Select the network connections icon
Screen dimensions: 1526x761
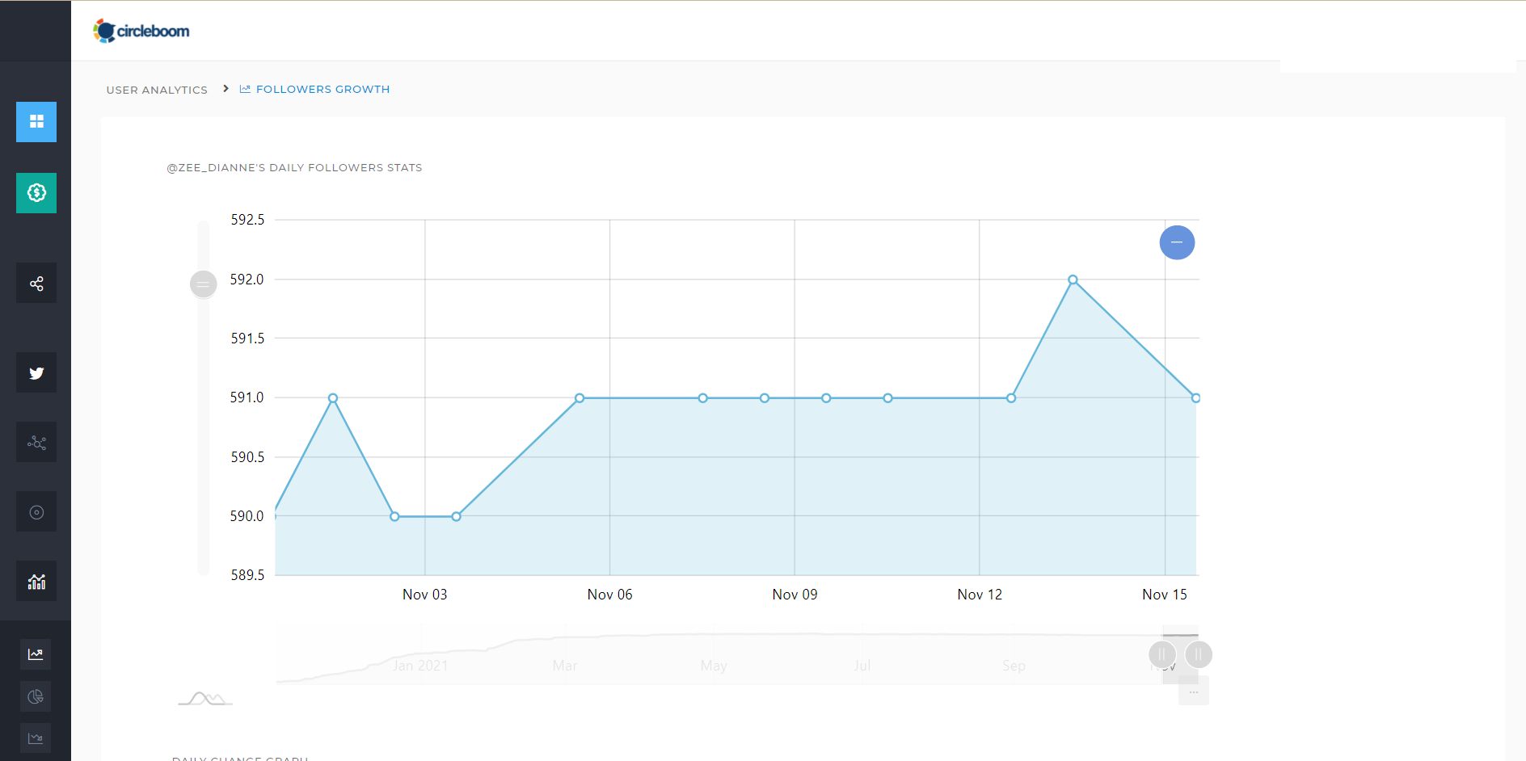point(36,442)
